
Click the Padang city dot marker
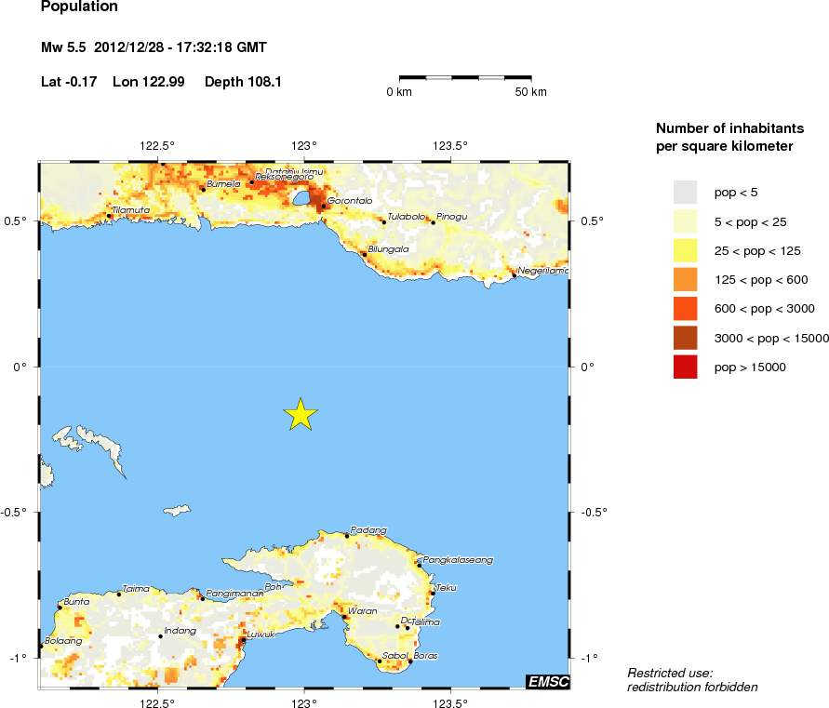click(x=347, y=536)
